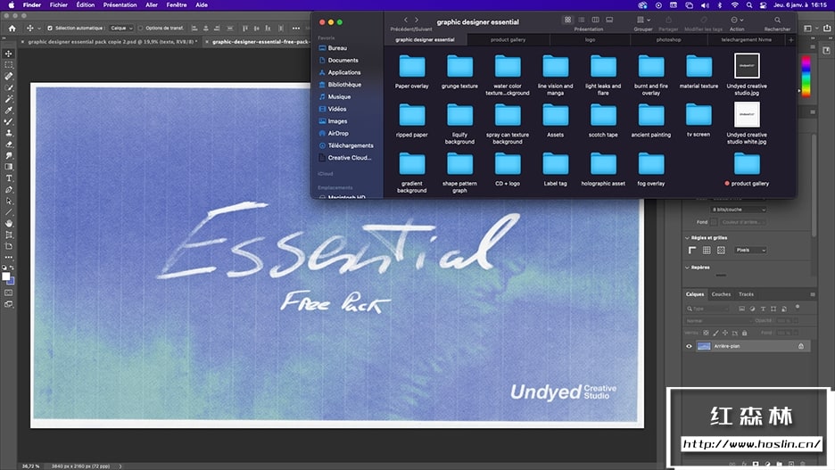Open the Move tool preset dropdown arrow
The width and height of the screenshot is (835, 470).
click(39, 29)
